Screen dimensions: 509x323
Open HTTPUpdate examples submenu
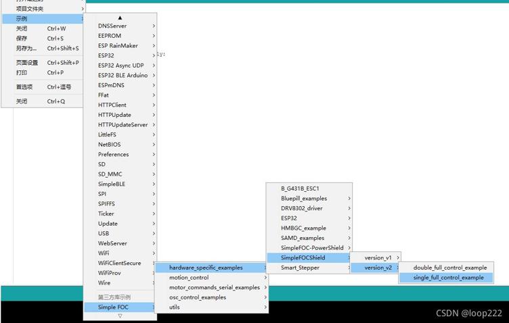coord(120,115)
